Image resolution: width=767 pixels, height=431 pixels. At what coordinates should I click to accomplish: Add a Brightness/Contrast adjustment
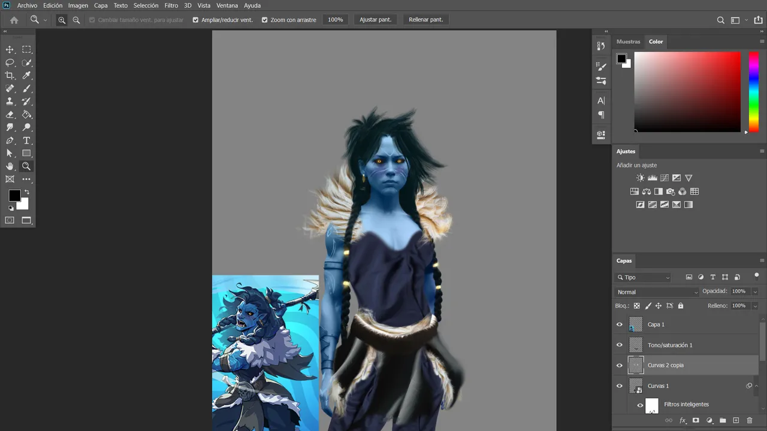tap(640, 178)
